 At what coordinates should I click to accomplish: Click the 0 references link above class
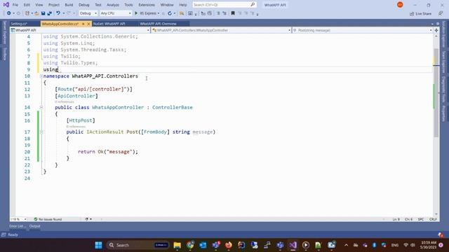point(65,101)
